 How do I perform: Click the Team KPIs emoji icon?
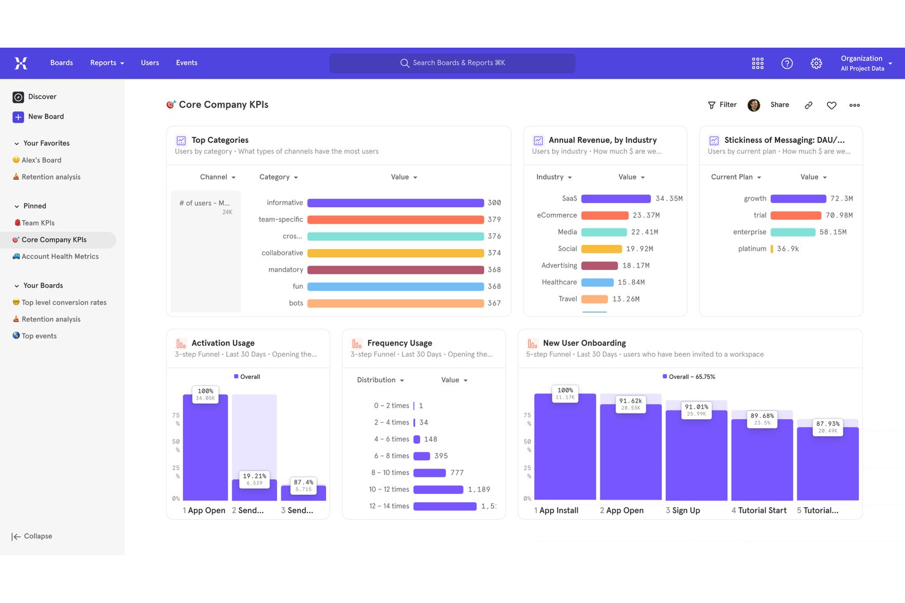click(17, 223)
